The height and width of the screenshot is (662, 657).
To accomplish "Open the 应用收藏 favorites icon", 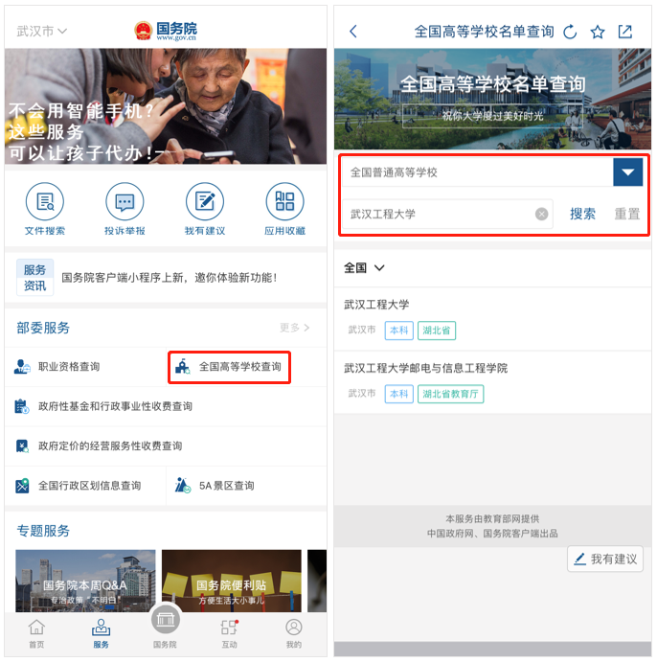I will click(x=284, y=201).
